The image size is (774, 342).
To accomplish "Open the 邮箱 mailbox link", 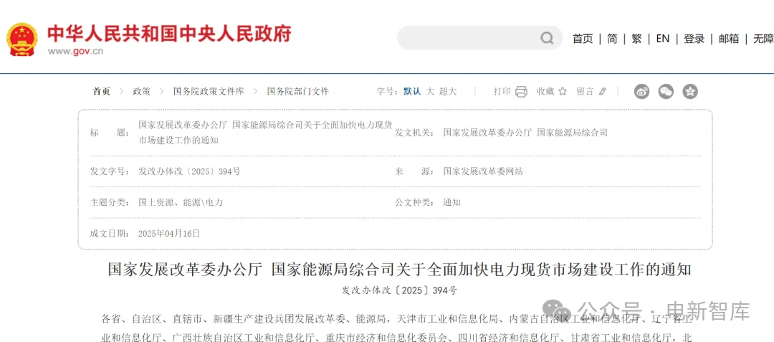I will click(729, 39).
